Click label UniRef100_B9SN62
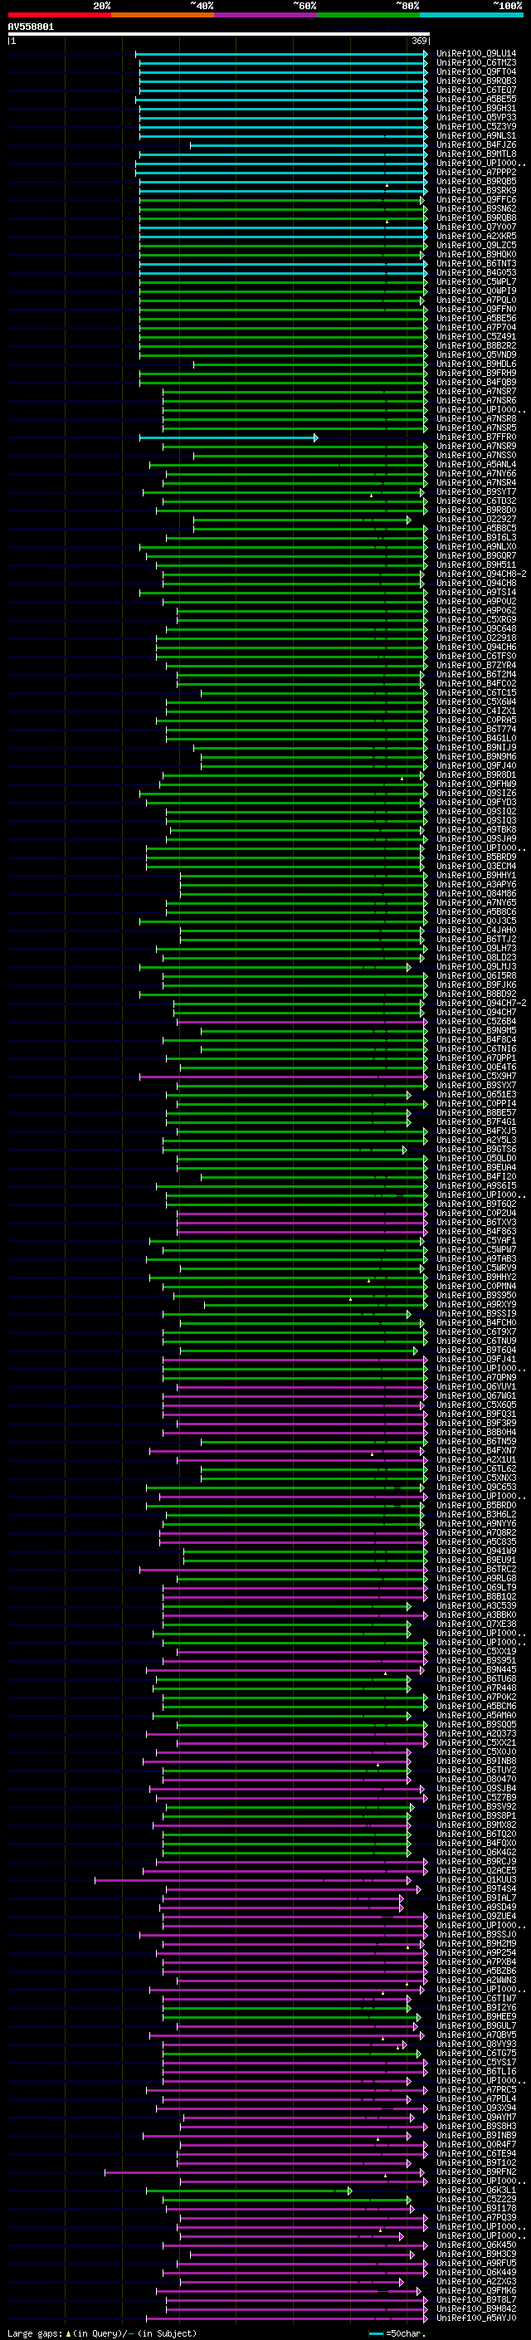The image size is (531, 2340). pyautogui.click(x=476, y=209)
